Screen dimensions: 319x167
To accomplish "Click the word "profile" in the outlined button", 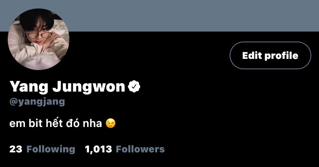I will [x=281, y=56].
